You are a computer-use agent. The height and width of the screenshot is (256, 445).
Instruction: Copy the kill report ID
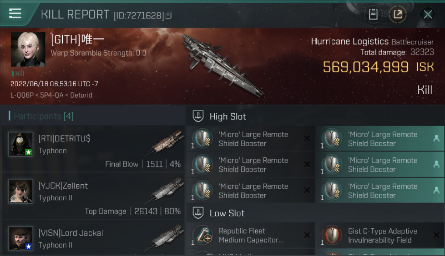168,15
